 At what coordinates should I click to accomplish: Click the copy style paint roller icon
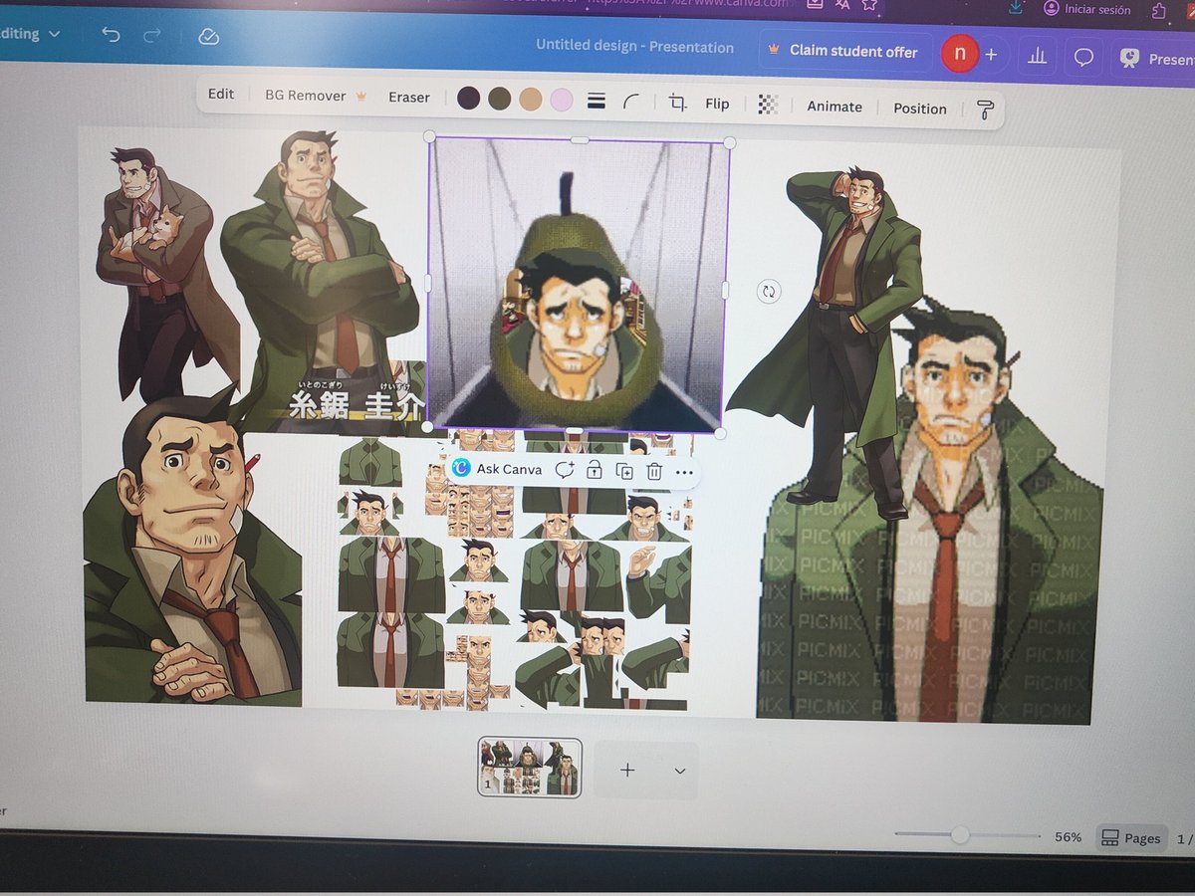pos(985,110)
